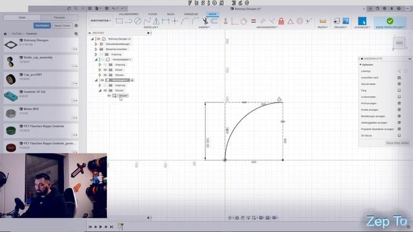The height and width of the screenshot is (232, 413).
Task: Open the Erstellen dropdown menu
Action: pyautogui.click(x=151, y=27)
